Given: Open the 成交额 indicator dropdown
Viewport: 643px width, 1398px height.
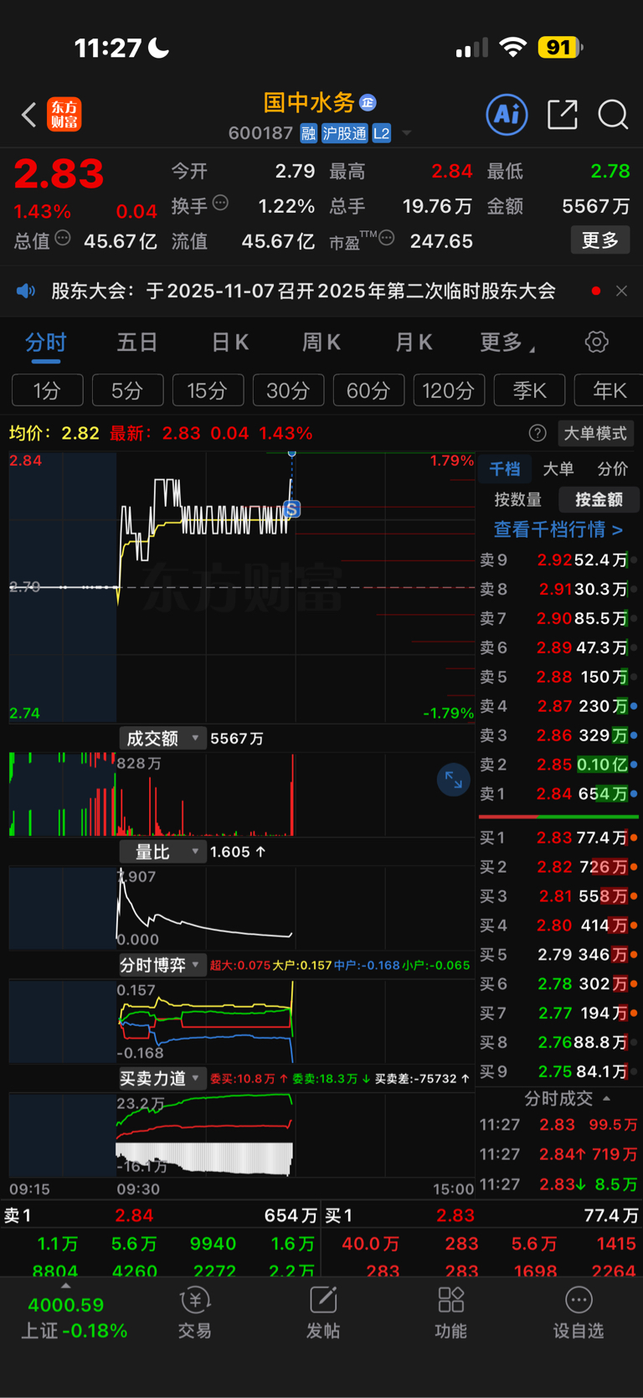Looking at the screenshot, I should 162,738.
